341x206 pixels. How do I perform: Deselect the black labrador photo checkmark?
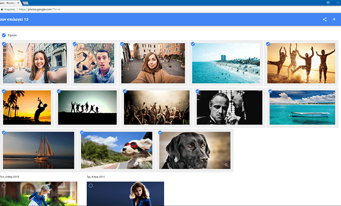pos(160,132)
